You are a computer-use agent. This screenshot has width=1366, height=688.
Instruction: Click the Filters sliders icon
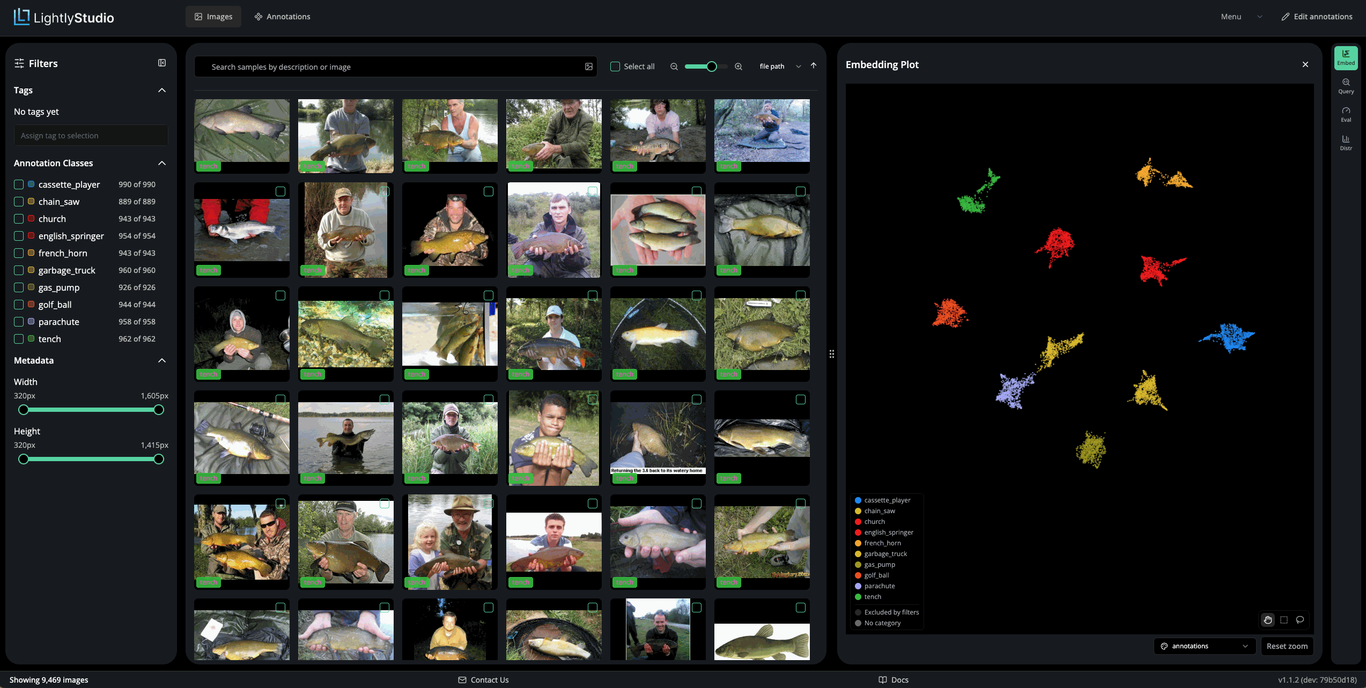click(x=19, y=63)
